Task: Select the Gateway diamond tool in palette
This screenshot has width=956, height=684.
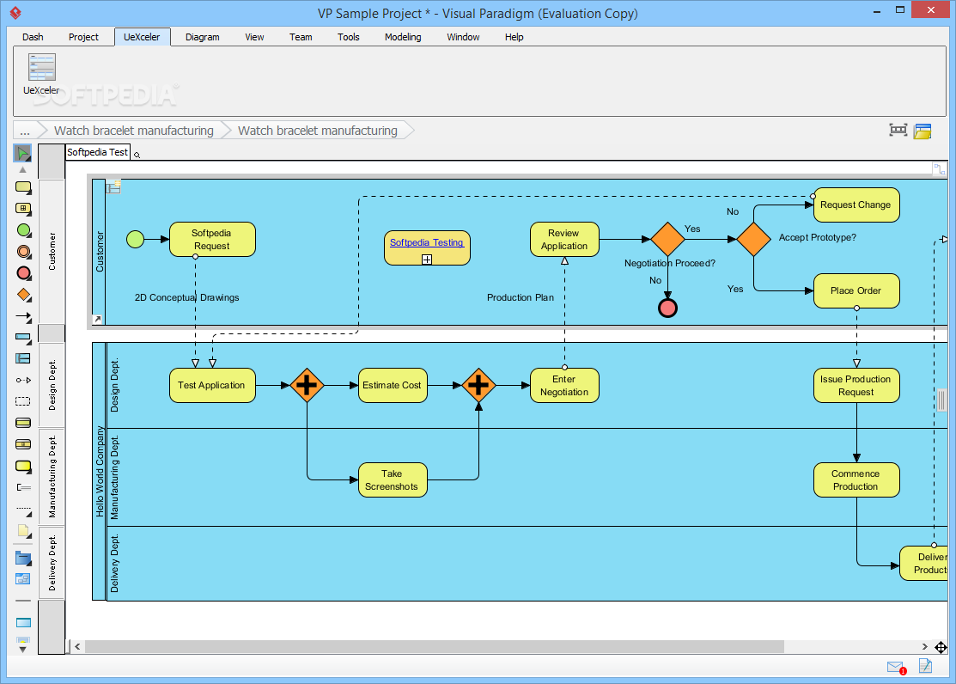Action: pos(23,295)
